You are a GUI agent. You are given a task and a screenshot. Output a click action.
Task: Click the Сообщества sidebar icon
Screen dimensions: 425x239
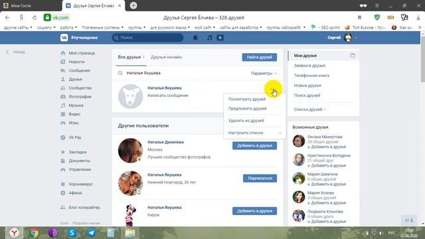click(63, 88)
